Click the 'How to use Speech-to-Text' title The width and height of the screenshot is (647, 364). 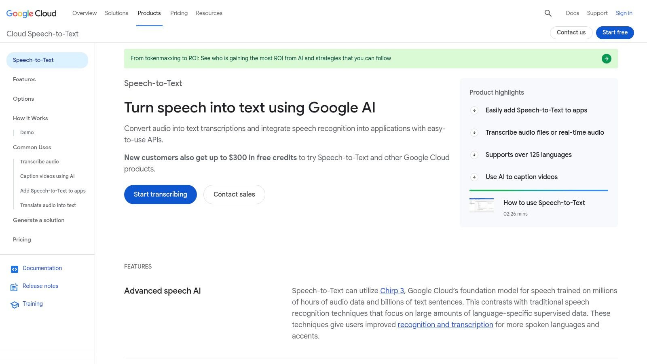tap(544, 203)
